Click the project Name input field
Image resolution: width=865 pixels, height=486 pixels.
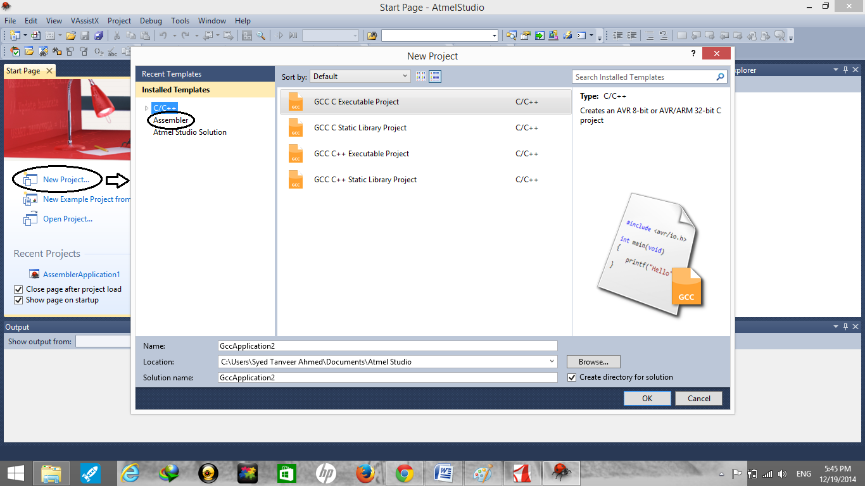pos(388,346)
